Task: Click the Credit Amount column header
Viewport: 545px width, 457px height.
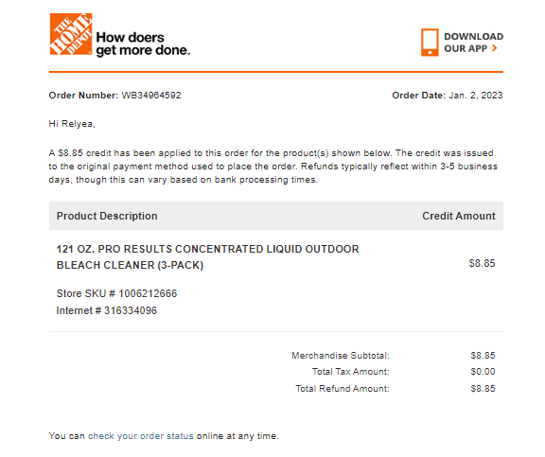Action: [x=459, y=216]
